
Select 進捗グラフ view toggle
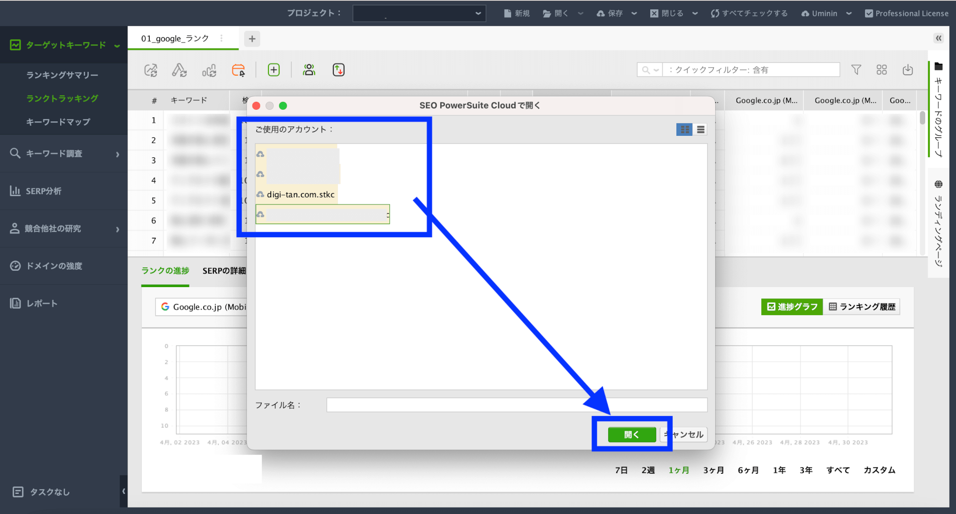pyautogui.click(x=792, y=307)
